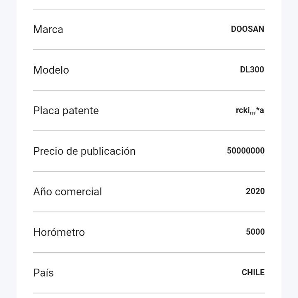Click the gray margin right of the card
298x298 pixels.
[x=290, y=149]
